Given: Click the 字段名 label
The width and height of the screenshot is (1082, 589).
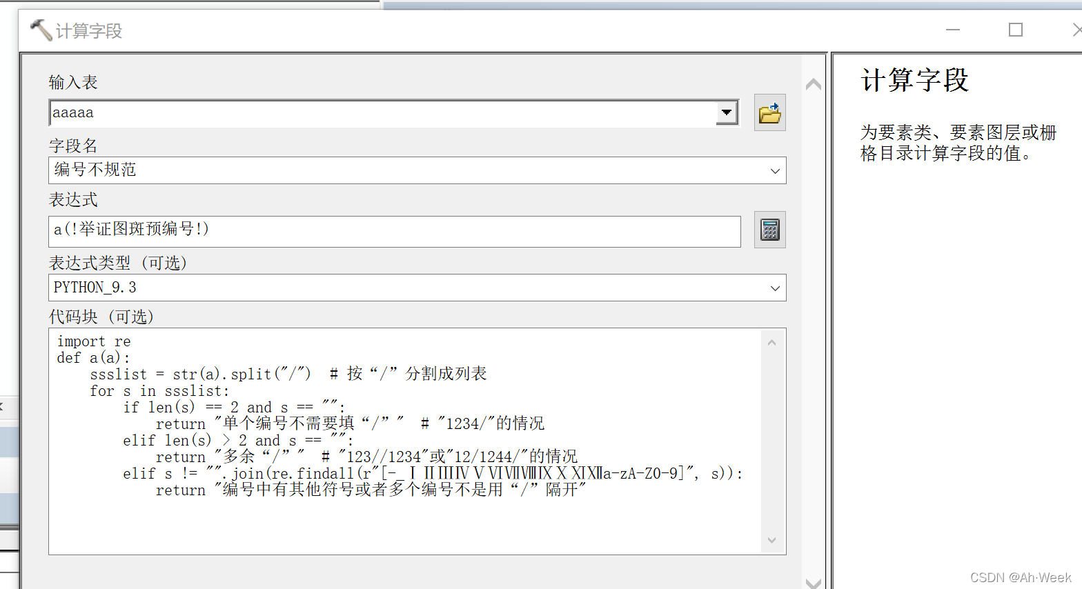Looking at the screenshot, I should click(x=73, y=146).
